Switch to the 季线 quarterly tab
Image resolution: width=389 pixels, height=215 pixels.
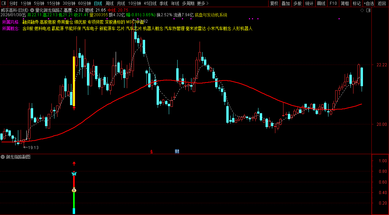tap(163, 3)
